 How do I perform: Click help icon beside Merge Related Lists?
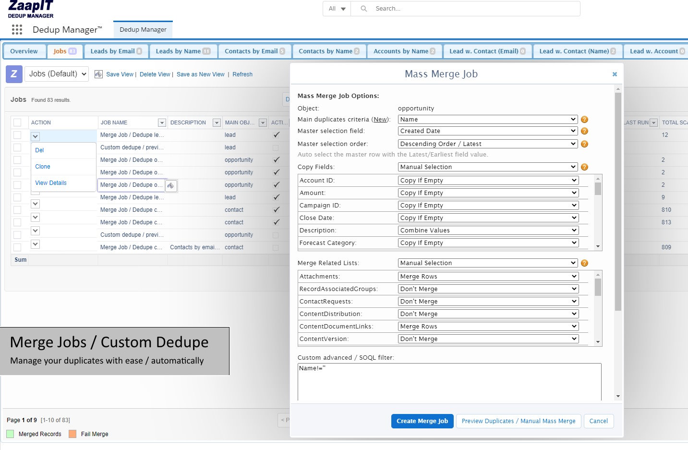[x=584, y=263]
